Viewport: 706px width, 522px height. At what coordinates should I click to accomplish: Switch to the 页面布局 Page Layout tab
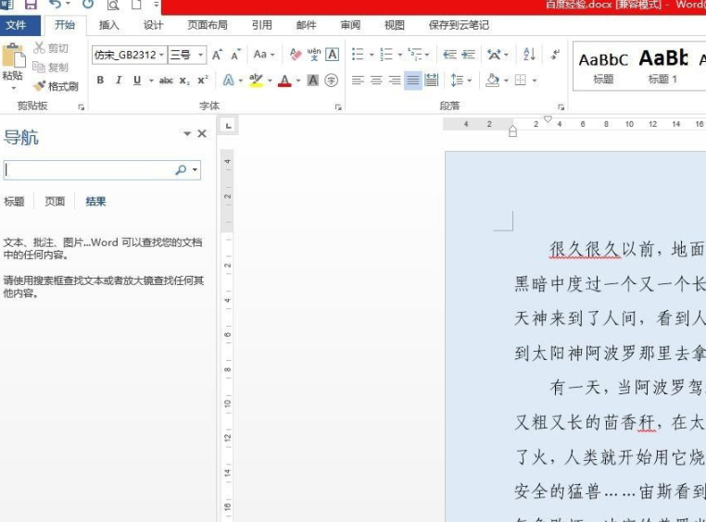[x=208, y=25]
